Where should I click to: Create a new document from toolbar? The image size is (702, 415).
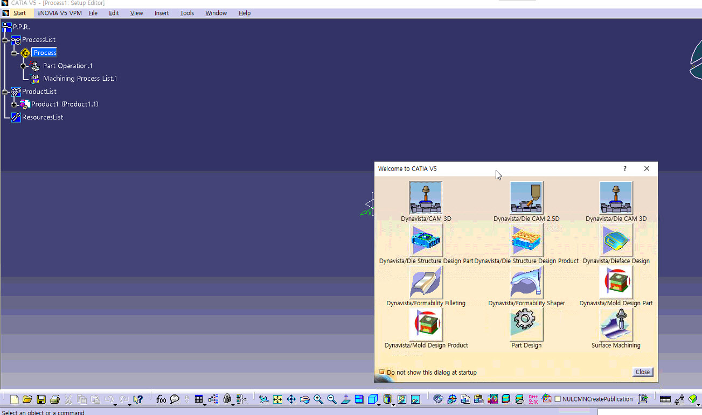tap(14, 399)
